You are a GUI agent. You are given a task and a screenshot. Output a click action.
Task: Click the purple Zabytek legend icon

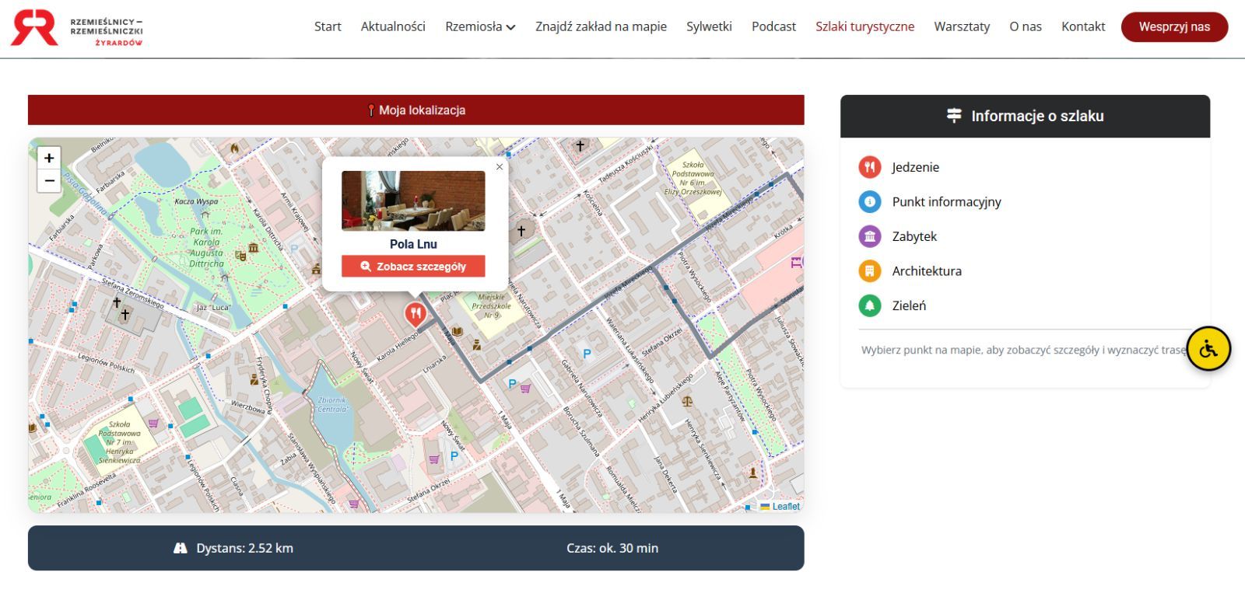tap(869, 236)
